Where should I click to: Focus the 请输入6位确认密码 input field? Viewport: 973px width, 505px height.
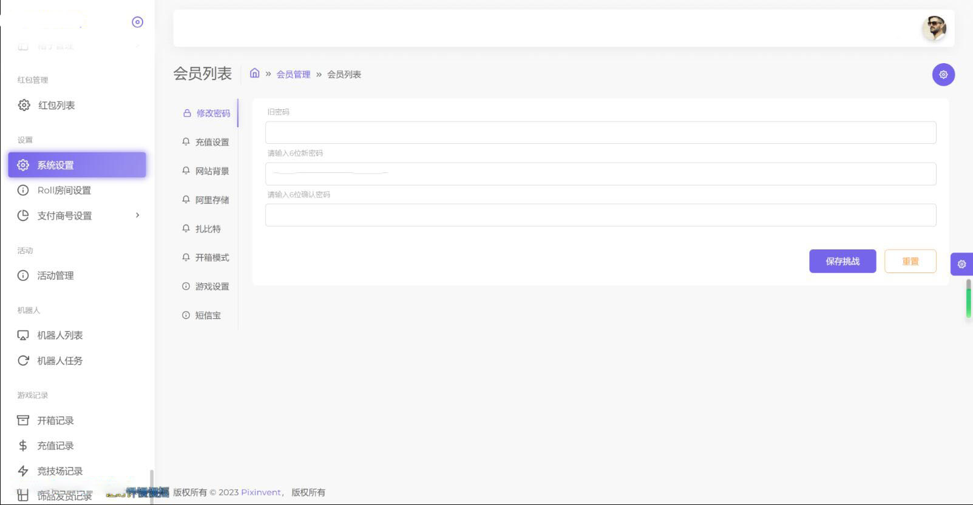point(600,215)
